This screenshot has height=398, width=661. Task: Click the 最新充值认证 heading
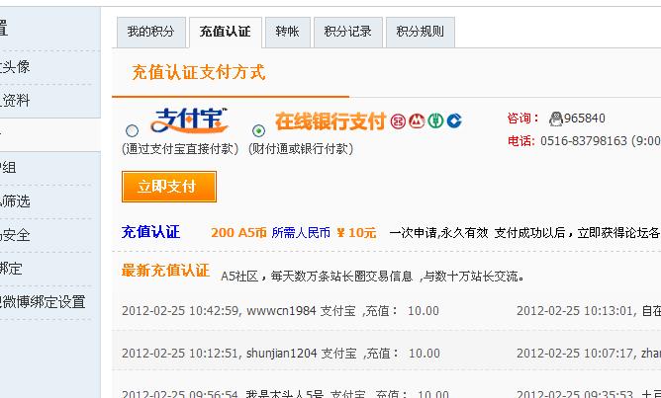click(165, 271)
